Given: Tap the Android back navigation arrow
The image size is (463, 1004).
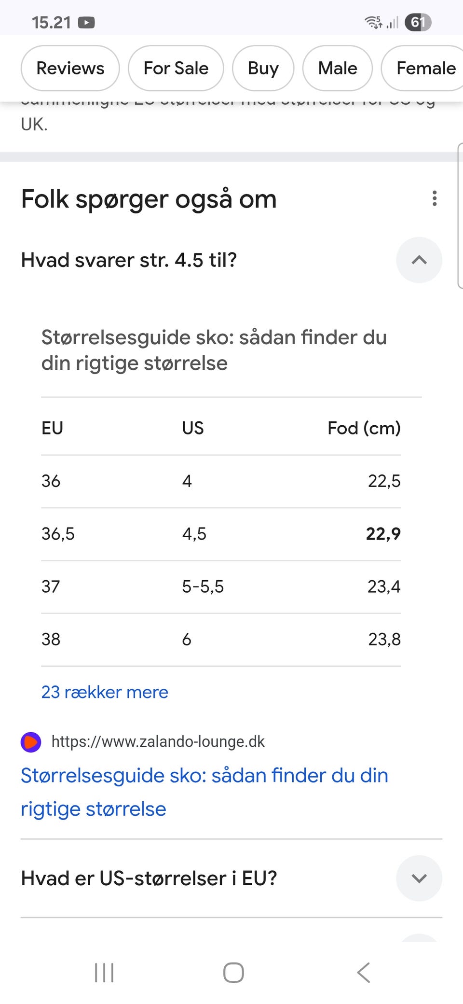Looking at the screenshot, I should (364, 972).
